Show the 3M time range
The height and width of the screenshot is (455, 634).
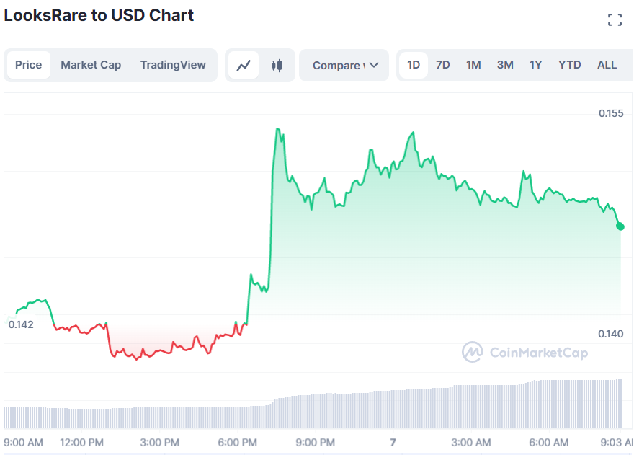(x=505, y=65)
